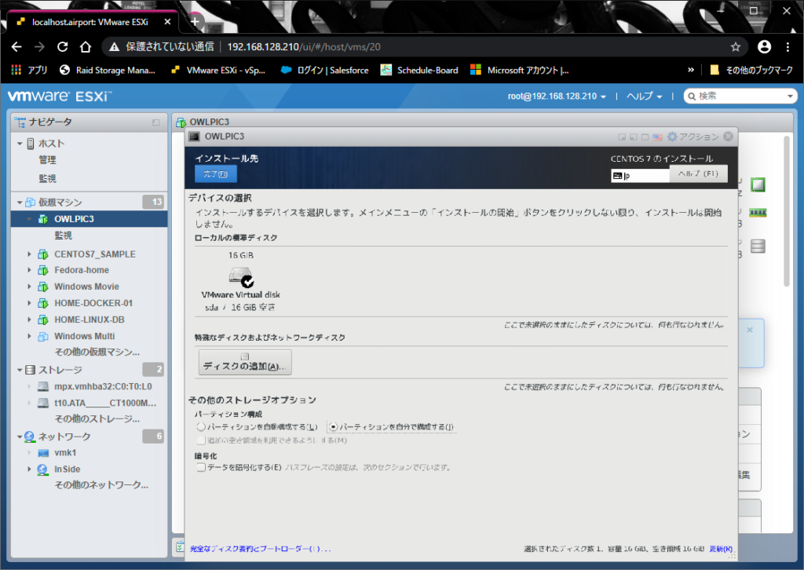Image resolution: width=804 pixels, height=570 pixels.
Task: Click the mpx.vmhba32 datastore icon
Action: [x=44, y=386]
